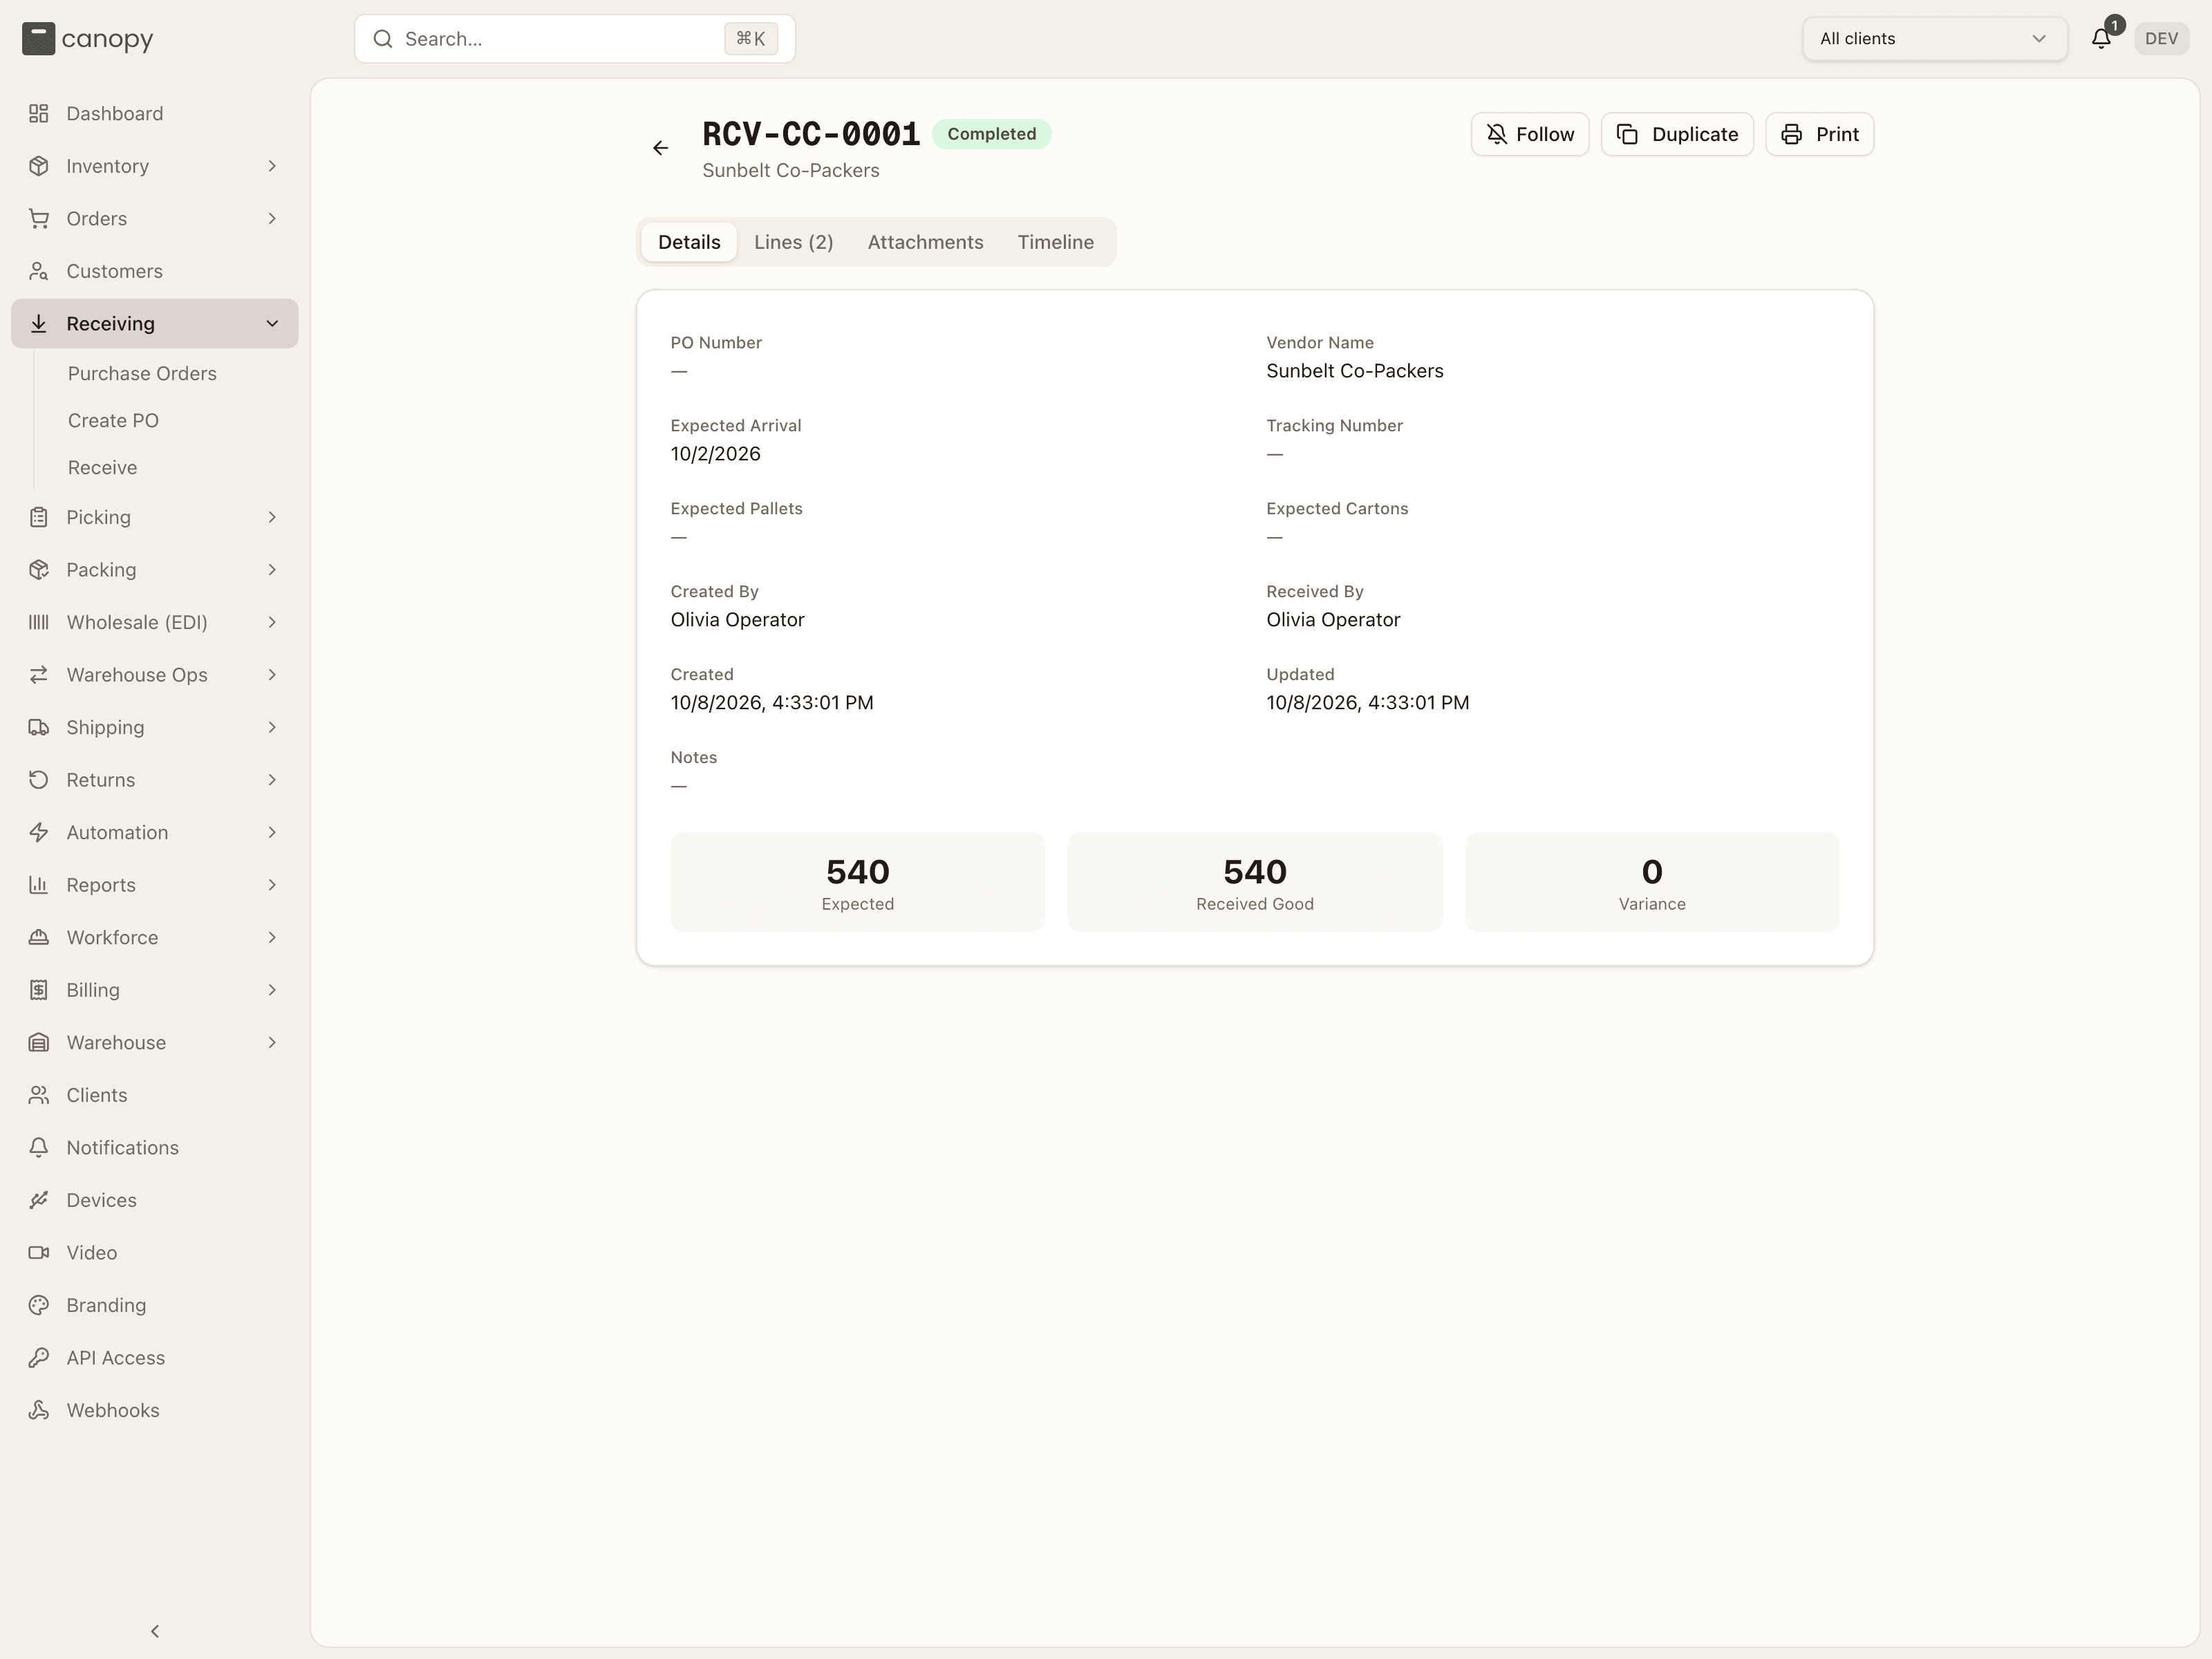Click the Returns undo icon
Viewport: 2212px width, 1659px height.
click(39, 780)
